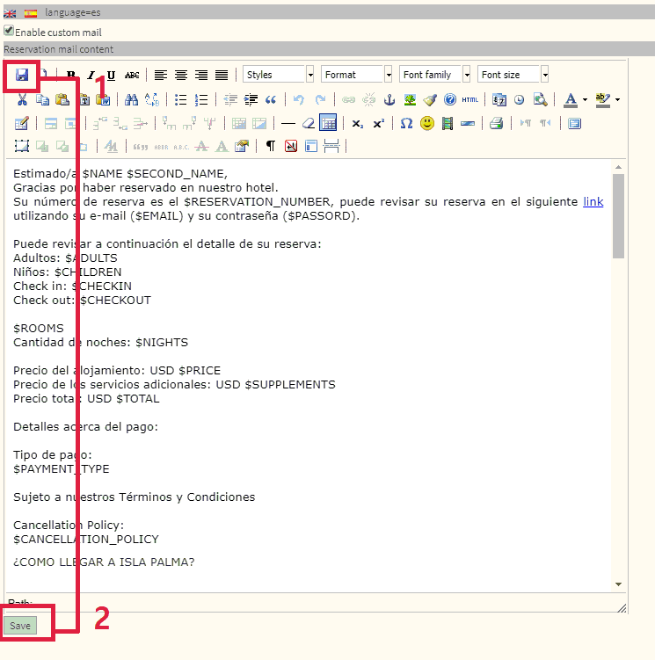This screenshot has width=655, height=660.
Task: Open the Font size dropdown
Action: coord(545,75)
